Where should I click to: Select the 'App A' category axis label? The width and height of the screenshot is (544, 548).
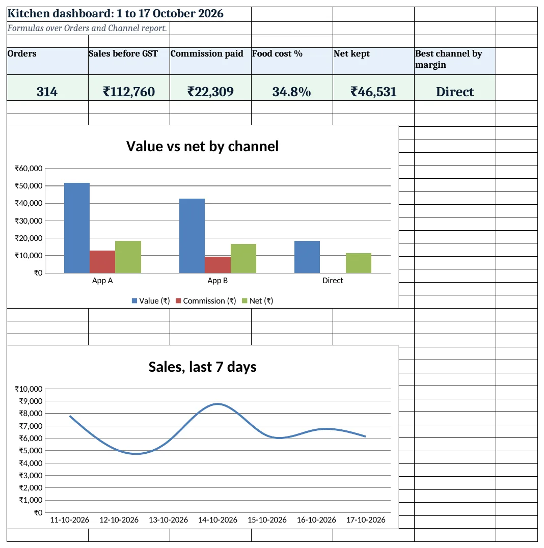pyautogui.click(x=102, y=281)
